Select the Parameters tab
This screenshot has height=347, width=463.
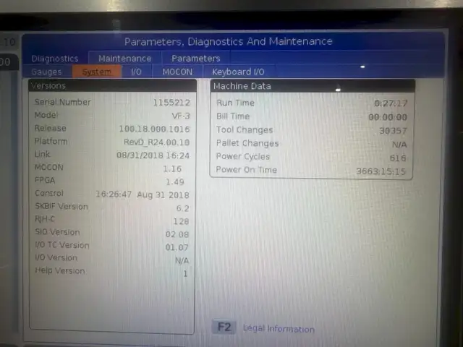coord(195,59)
